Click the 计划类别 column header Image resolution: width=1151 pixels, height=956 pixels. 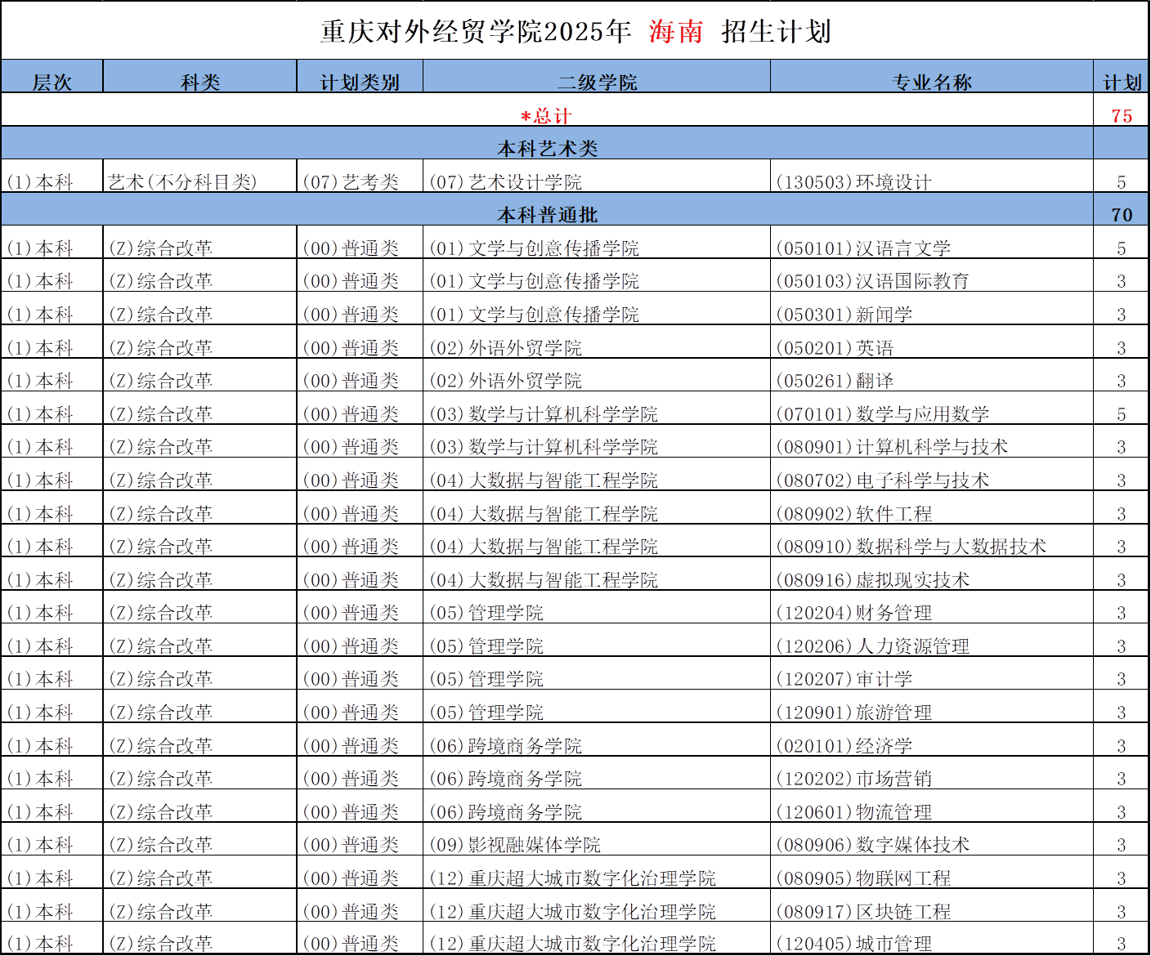coord(360,82)
